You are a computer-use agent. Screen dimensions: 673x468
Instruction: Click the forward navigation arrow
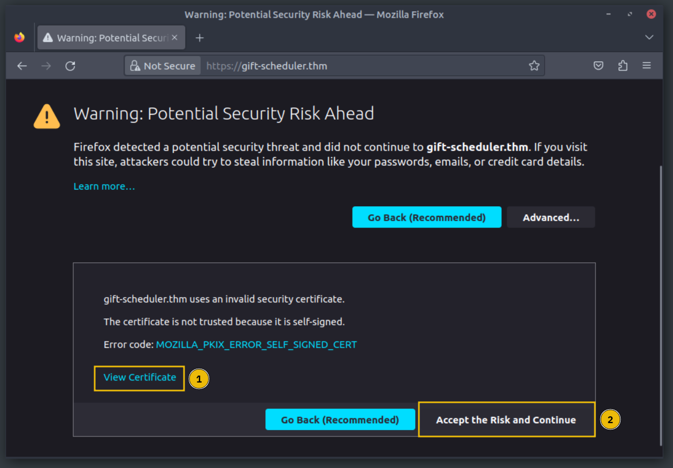point(47,66)
